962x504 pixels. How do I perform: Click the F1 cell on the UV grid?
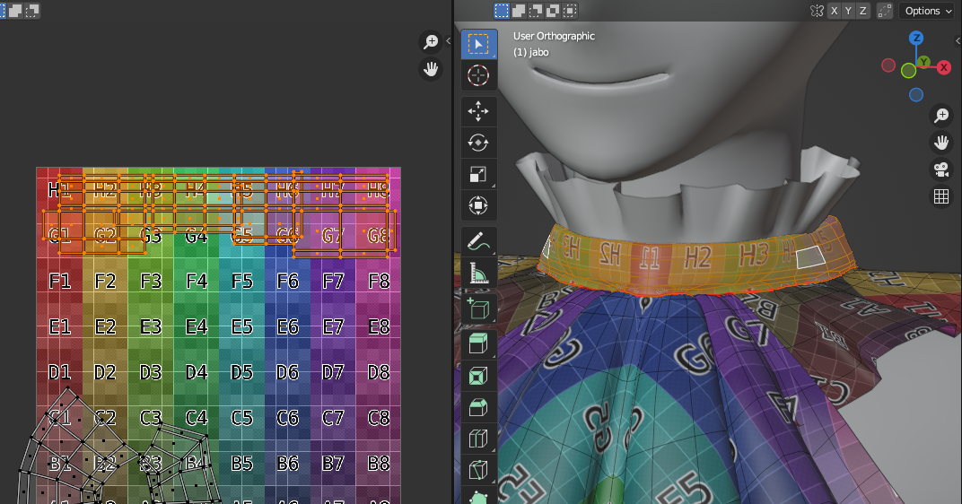(59, 281)
